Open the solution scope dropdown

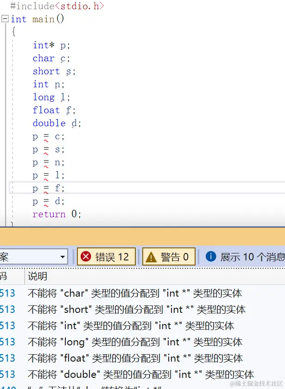click(34, 257)
